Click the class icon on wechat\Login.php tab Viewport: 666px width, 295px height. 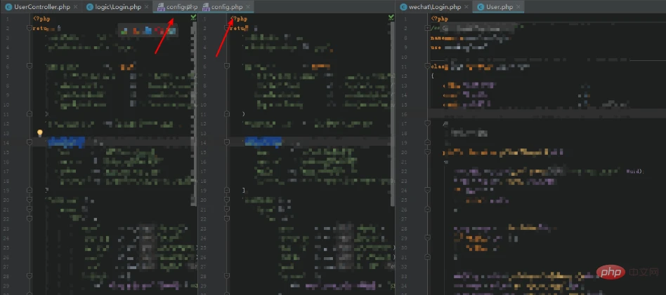click(404, 7)
